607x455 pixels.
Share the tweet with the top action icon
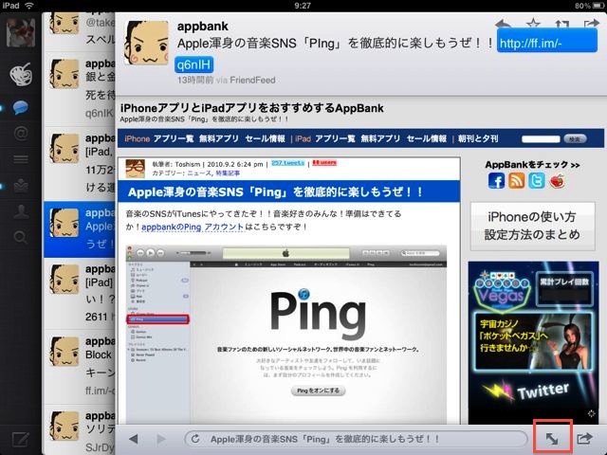click(592, 24)
